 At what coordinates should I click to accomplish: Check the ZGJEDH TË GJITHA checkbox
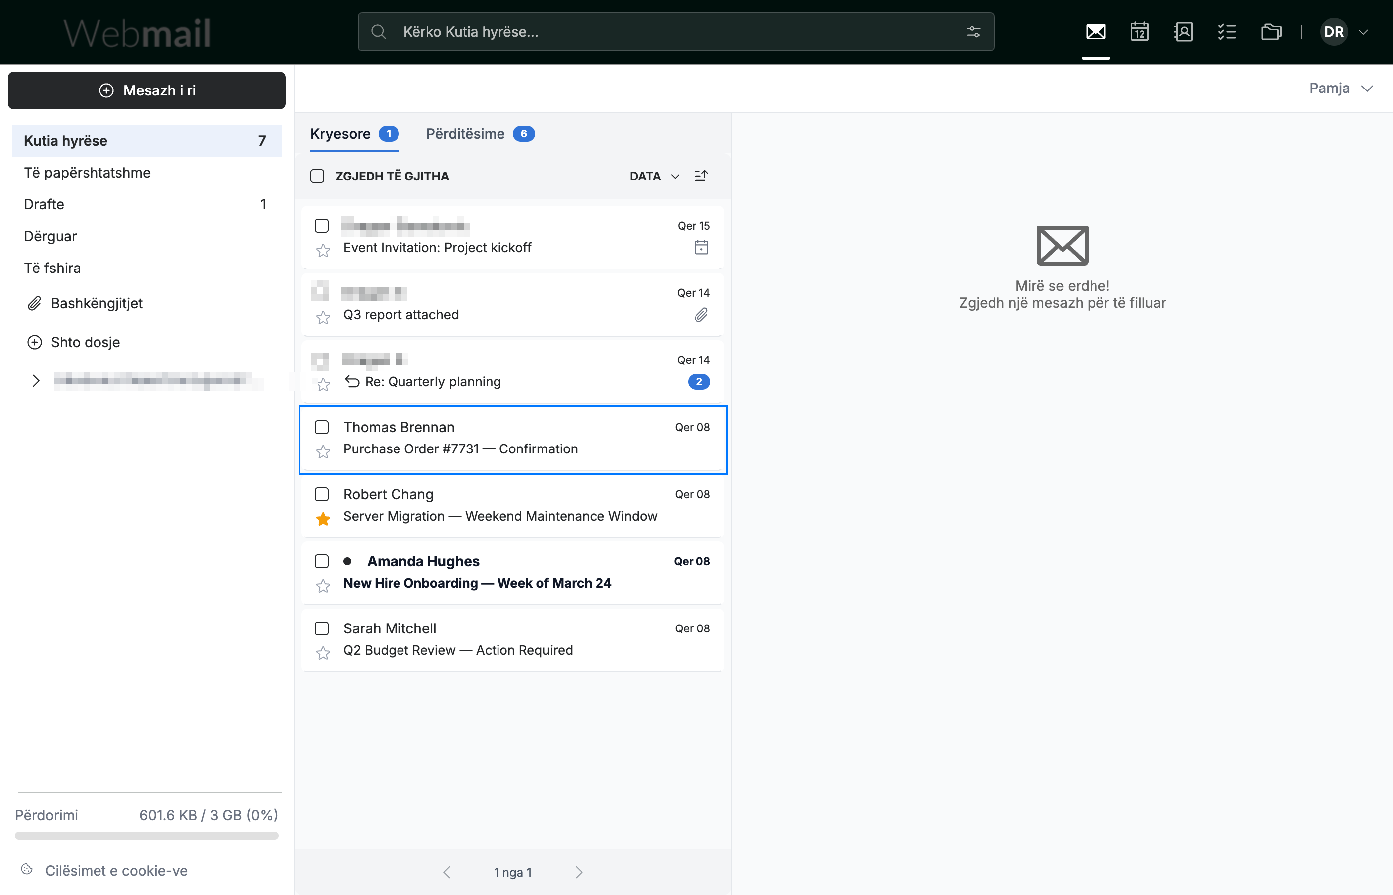(x=317, y=176)
